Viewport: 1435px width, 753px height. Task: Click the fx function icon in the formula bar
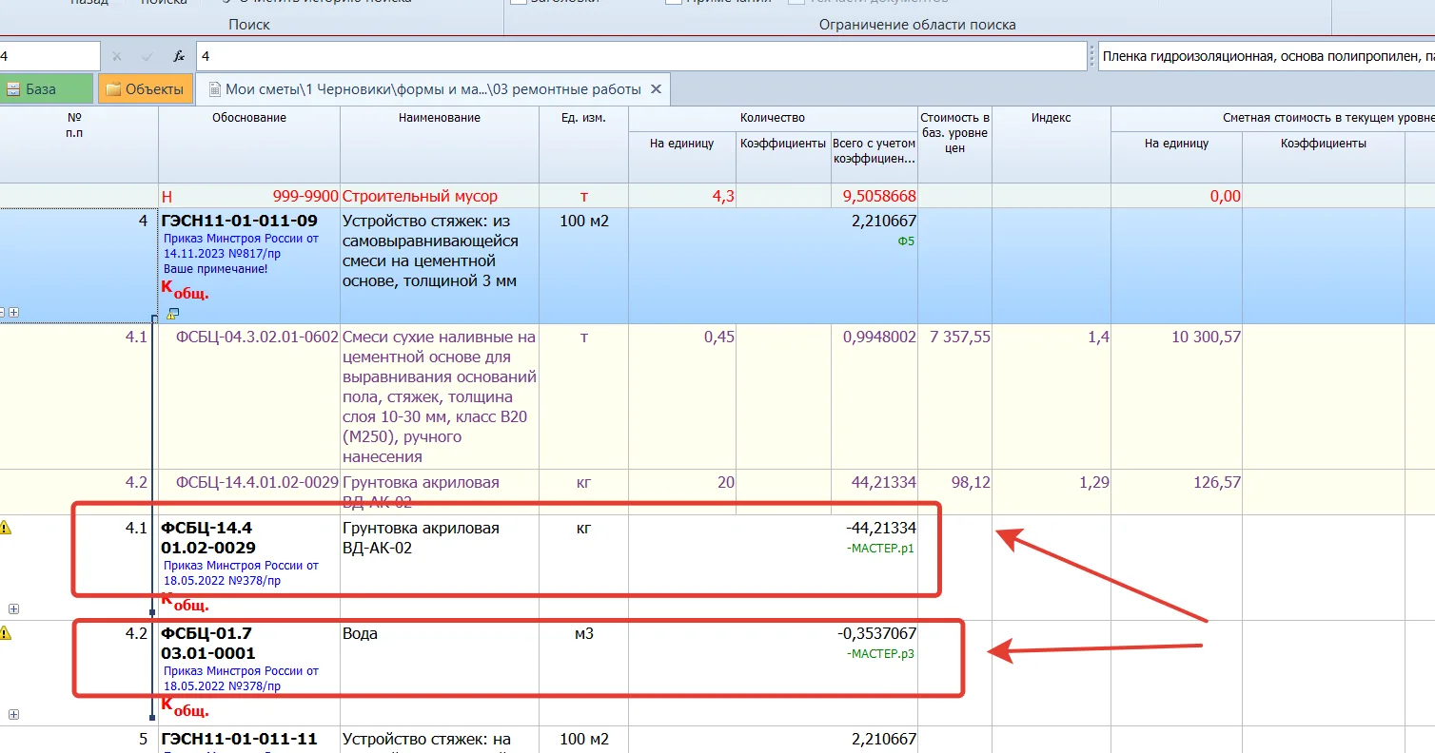(x=178, y=57)
